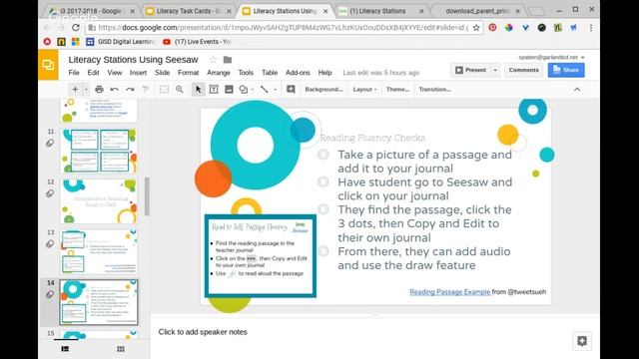Open the Slide menu

coord(162,73)
